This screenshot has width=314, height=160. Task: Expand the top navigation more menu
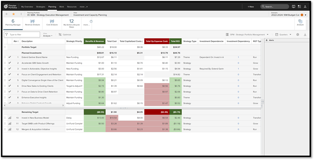pos(84,7)
